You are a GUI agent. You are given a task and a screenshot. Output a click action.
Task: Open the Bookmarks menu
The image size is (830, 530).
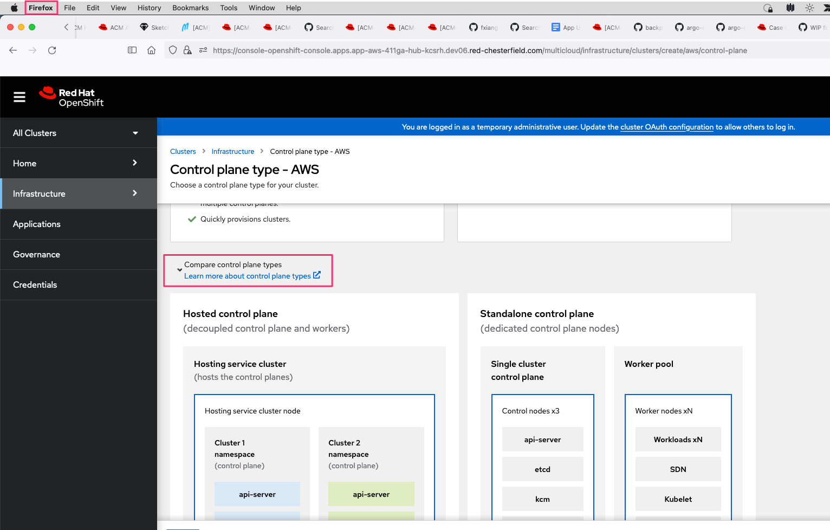click(191, 8)
